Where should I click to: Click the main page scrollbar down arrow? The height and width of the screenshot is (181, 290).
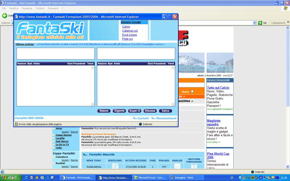click(x=288, y=167)
